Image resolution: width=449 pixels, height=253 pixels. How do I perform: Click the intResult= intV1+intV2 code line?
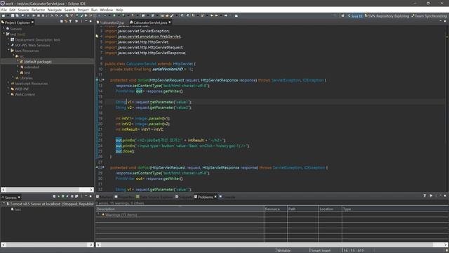(140, 129)
